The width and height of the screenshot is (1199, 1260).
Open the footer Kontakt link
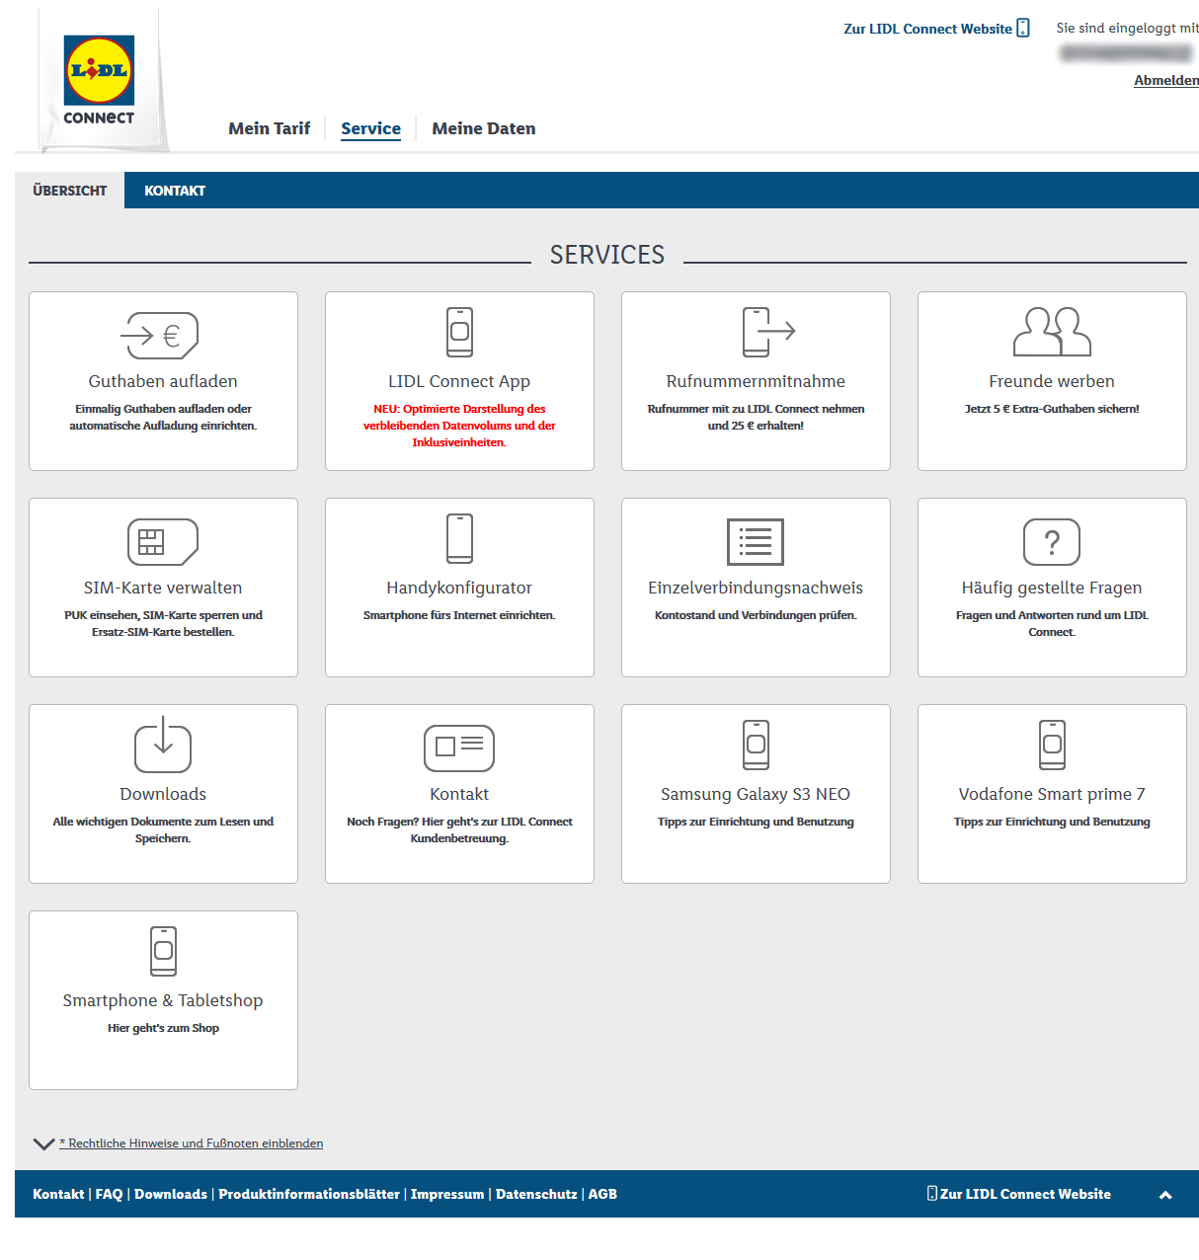pyautogui.click(x=58, y=1194)
